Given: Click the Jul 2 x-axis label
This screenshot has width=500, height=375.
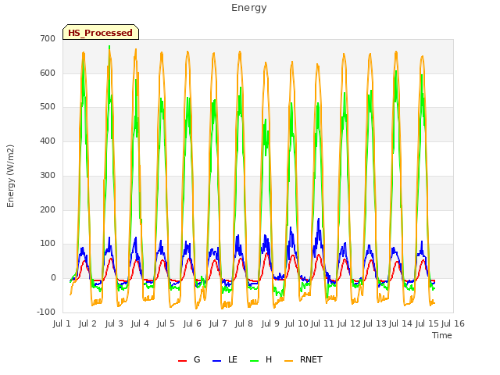Looking at the screenshot, I should pos(87,324).
